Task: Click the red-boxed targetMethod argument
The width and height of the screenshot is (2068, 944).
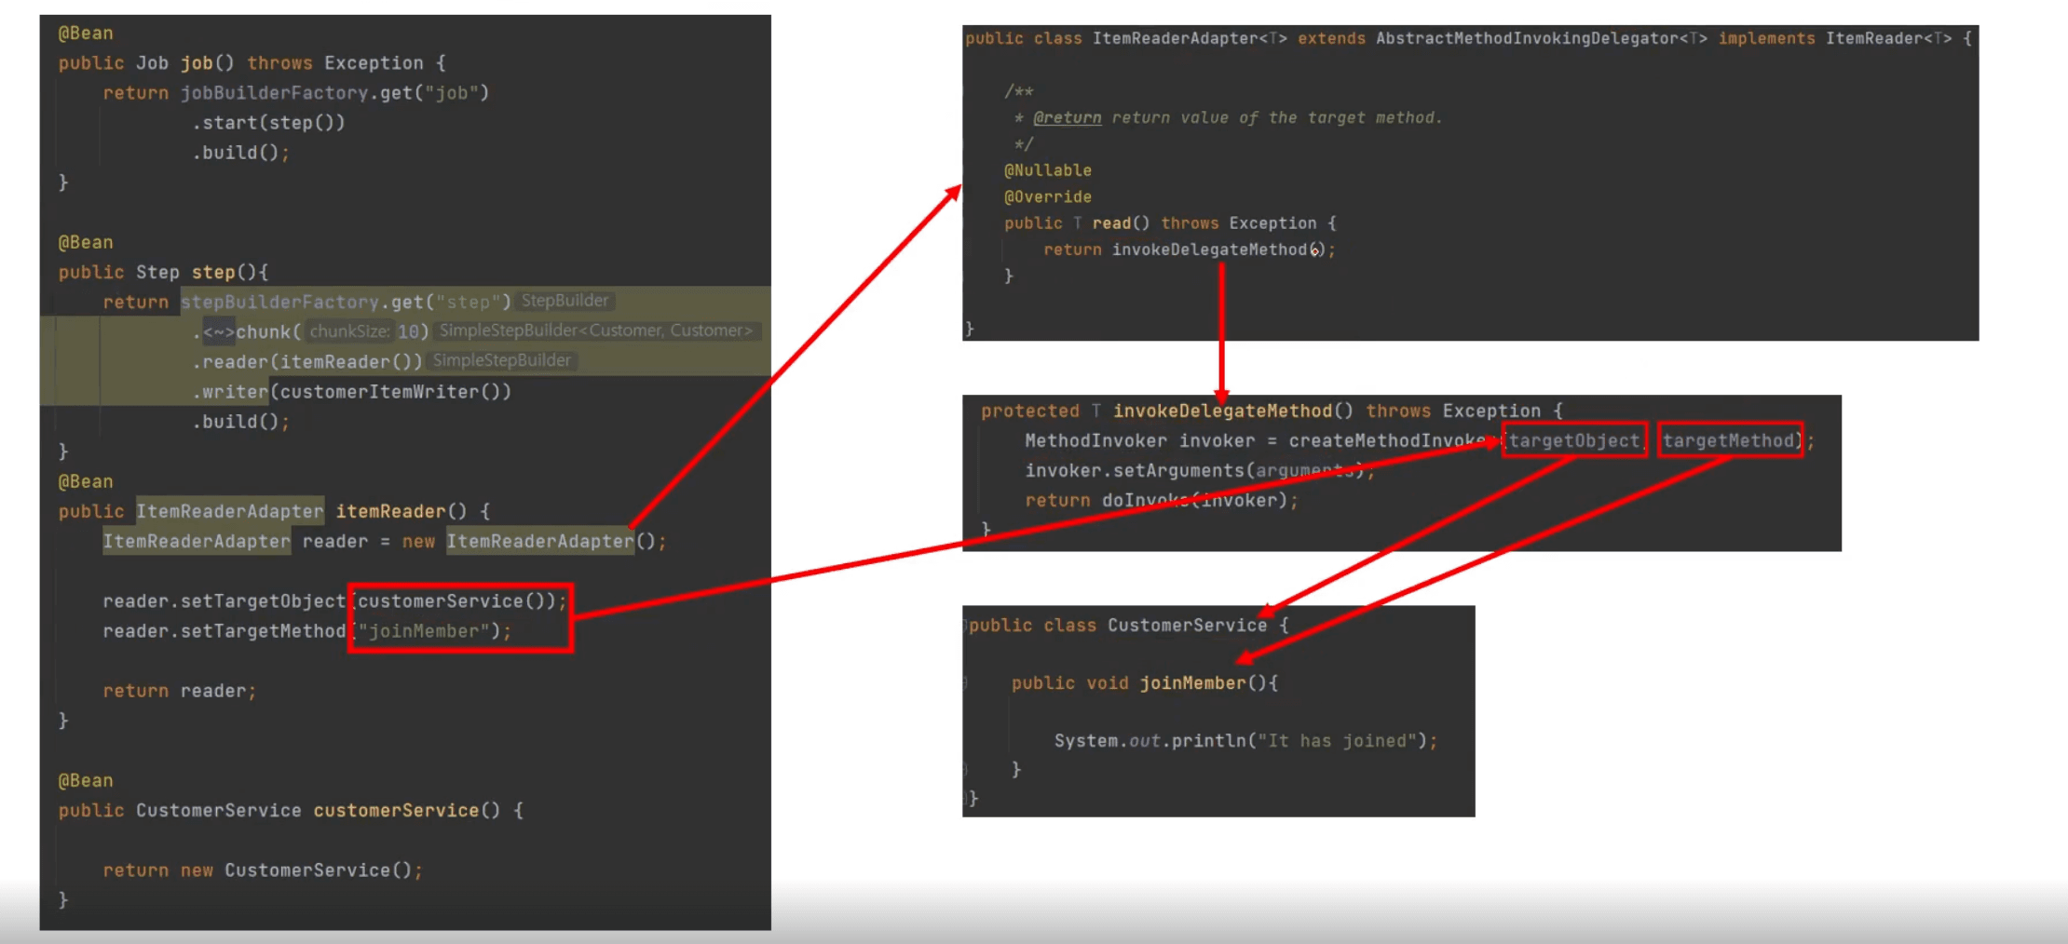Action: [1728, 440]
